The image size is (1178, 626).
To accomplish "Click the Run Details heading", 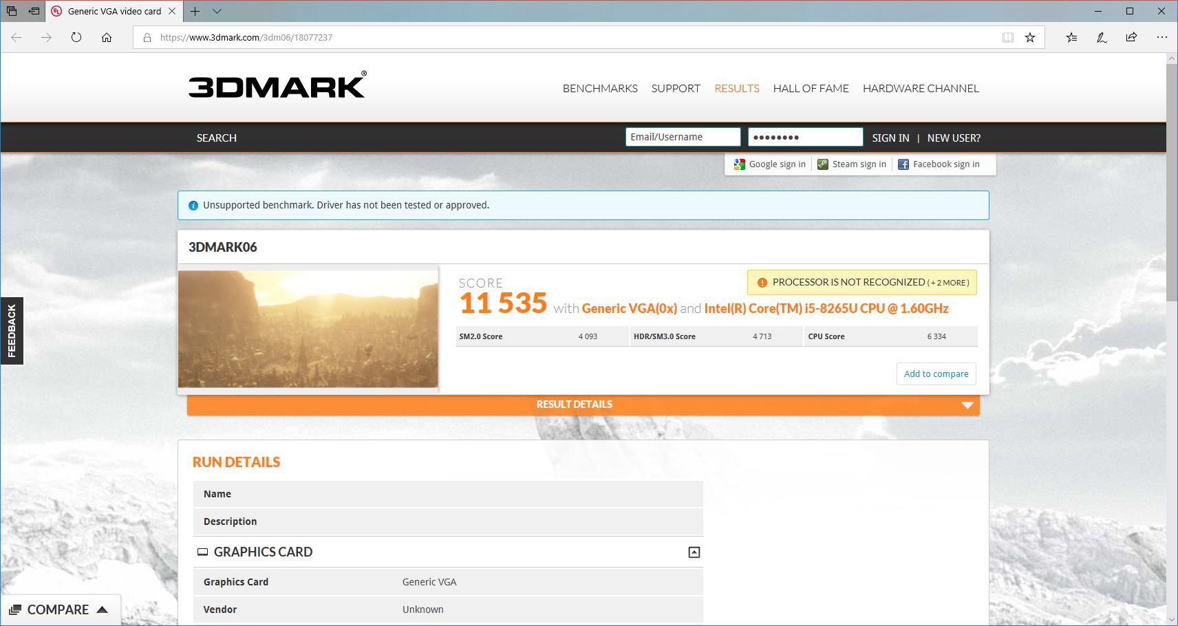I will point(236,462).
